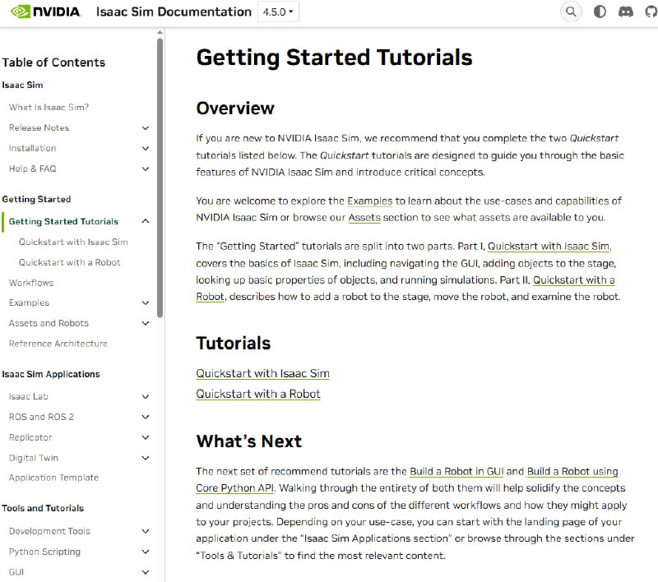This screenshot has height=582, width=658.
Task: Click the Assets link in overview paragraph
Action: coord(364,218)
